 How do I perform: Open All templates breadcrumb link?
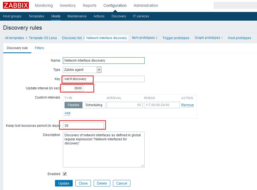pos(14,38)
